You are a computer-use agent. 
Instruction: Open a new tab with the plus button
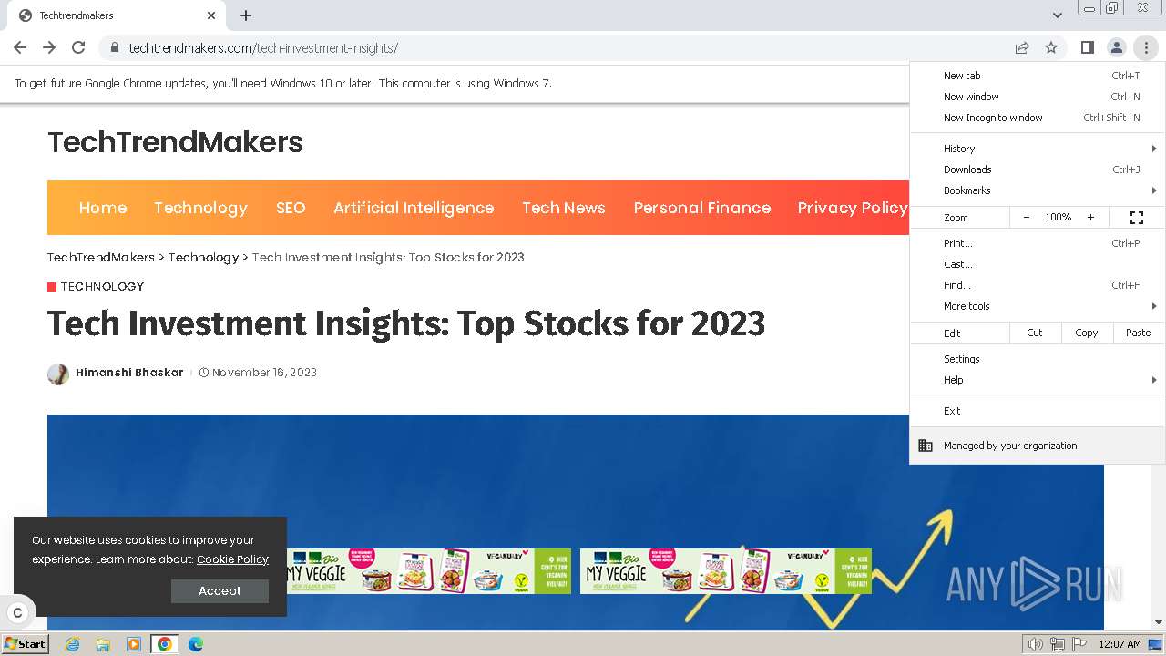(246, 15)
